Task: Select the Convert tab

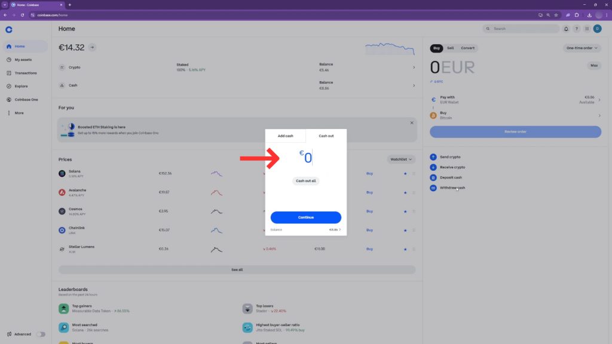Action: click(467, 48)
